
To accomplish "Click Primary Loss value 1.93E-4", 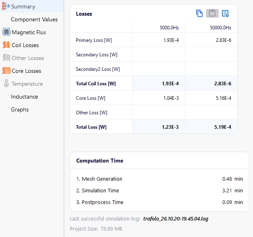I will pos(171,40).
